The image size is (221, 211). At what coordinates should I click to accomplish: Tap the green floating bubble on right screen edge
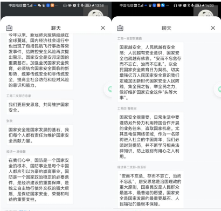point(218,90)
